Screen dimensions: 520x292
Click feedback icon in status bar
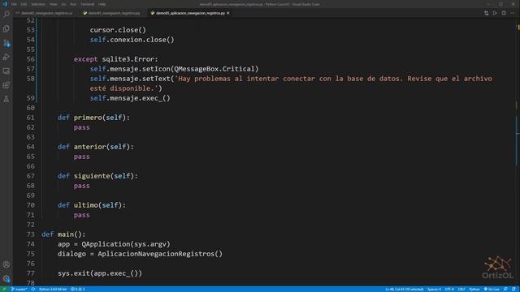pos(505,289)
